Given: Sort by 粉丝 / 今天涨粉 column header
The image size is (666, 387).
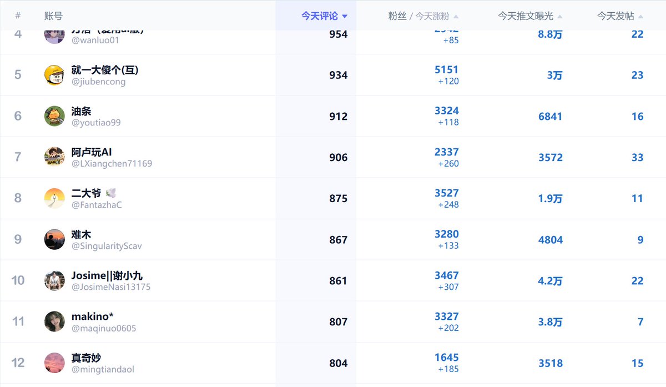Looking at the screenshot, I should (x=423, y=16).
